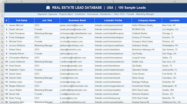The width and height of the screenshot is (187, 104).
Task: Select row 24 header
Action: pyautogui.click(x=2, y=99)
